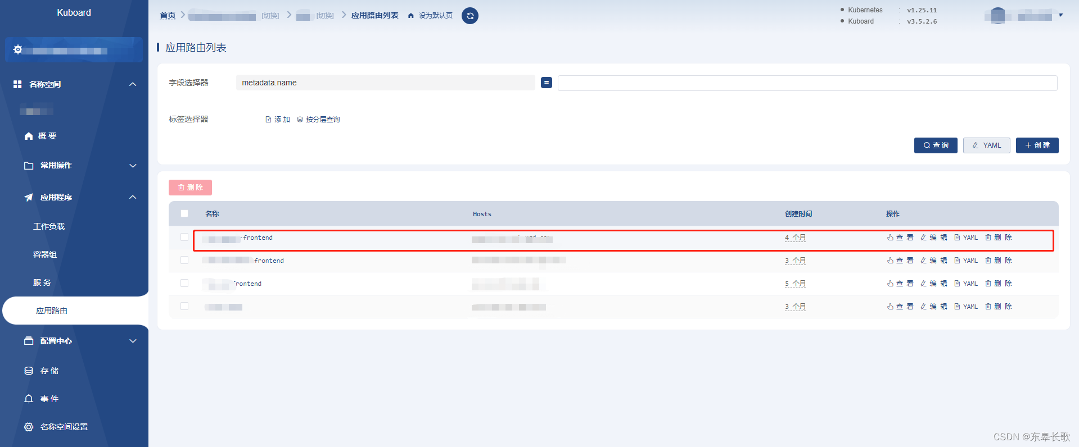The width and height of the screenshot is (1079, 447).
Task: Open the user account dropdown arrow
Action: point(1061,15)
